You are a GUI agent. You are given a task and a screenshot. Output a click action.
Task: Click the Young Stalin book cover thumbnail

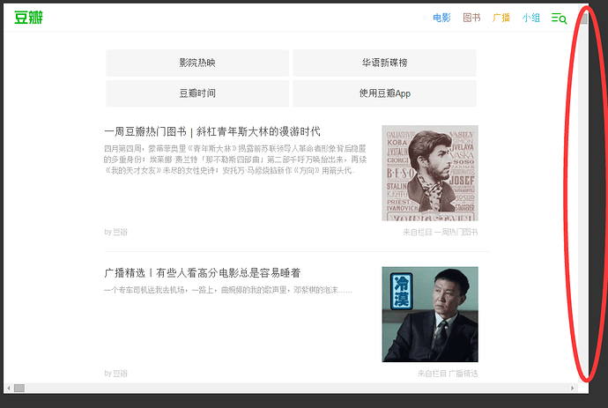430,173
